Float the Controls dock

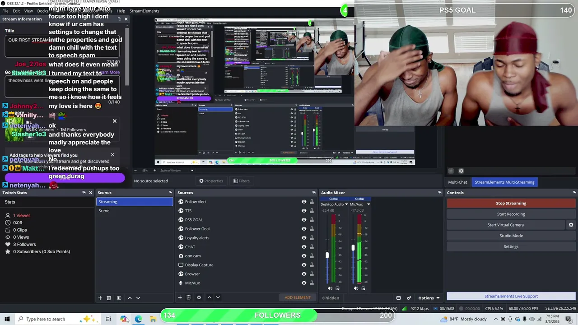coord(574,193)
